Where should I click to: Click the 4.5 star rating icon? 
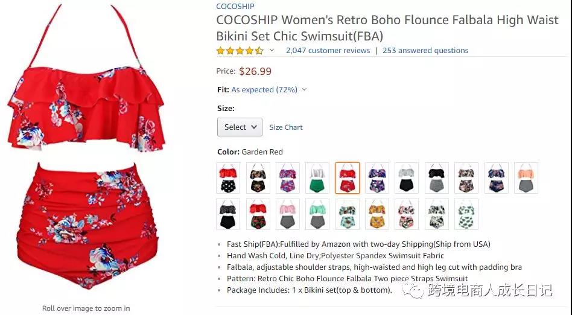[240, 51]
